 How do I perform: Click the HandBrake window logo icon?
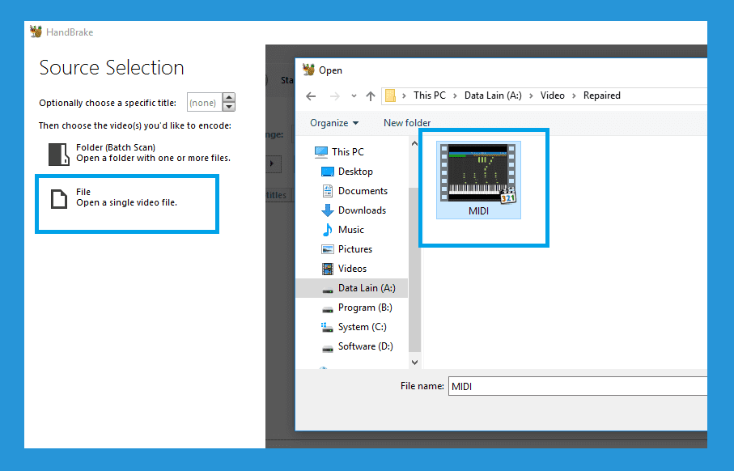(36, 32)
